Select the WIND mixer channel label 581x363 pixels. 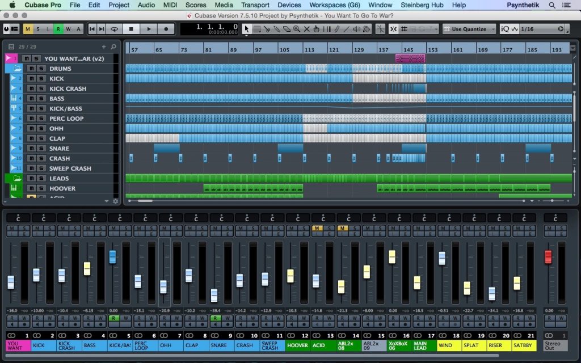click(449, 345)
